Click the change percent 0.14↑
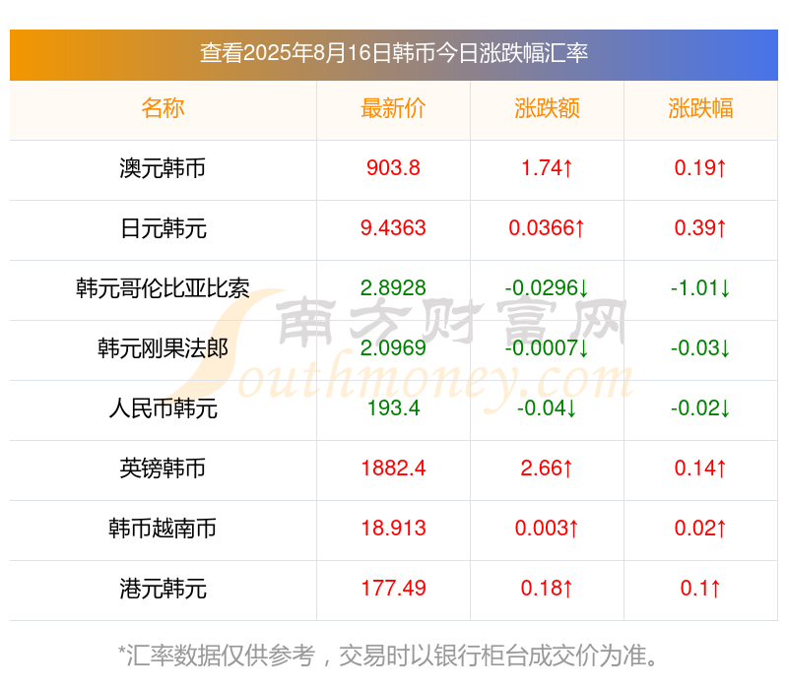788x687 pixels. (x=700, y=468)
